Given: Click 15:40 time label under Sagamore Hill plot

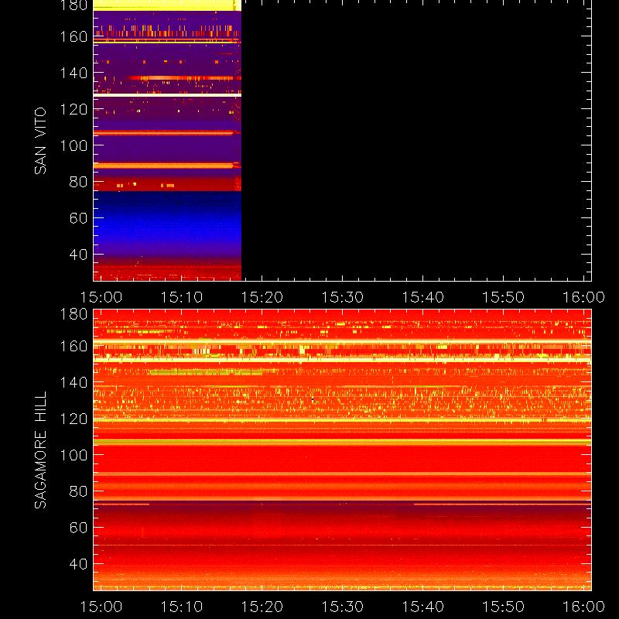Looking at the screenshot, I should point(422,607).
